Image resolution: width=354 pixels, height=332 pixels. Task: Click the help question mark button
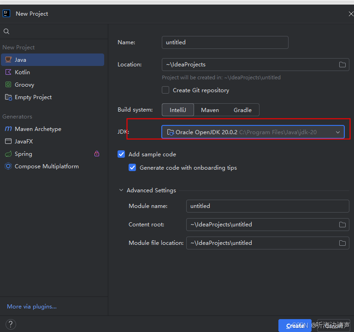coord(11,325)
